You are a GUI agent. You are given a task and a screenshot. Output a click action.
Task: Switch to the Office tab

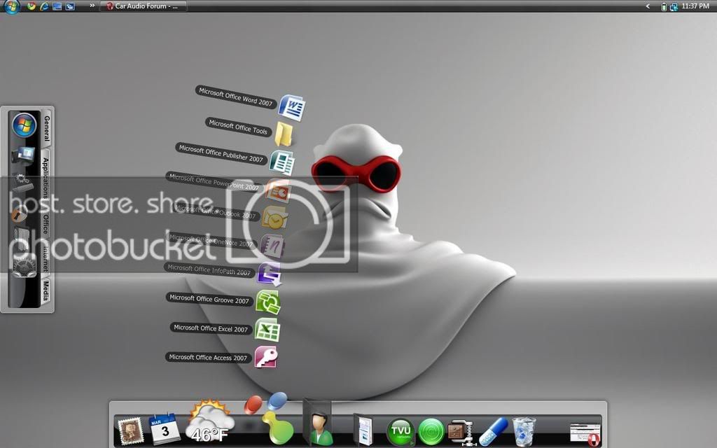click(x=46, y=223)
